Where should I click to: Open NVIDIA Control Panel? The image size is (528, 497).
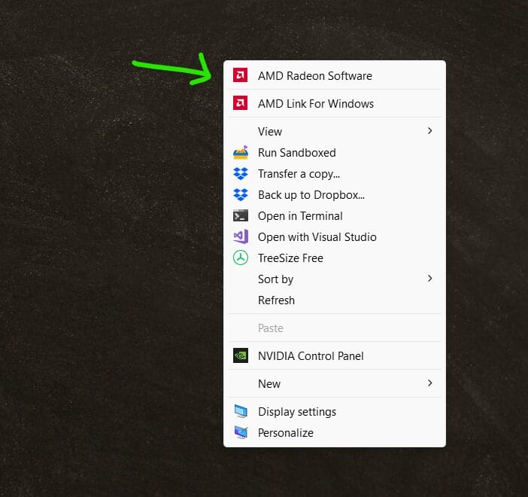[335, 355]
